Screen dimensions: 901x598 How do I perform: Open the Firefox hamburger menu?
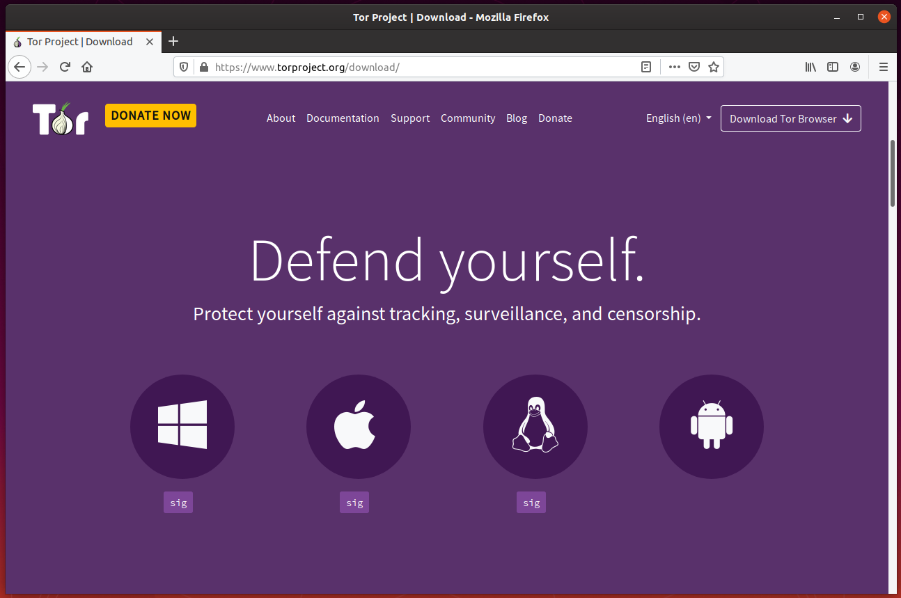click(x=884, y=67)
